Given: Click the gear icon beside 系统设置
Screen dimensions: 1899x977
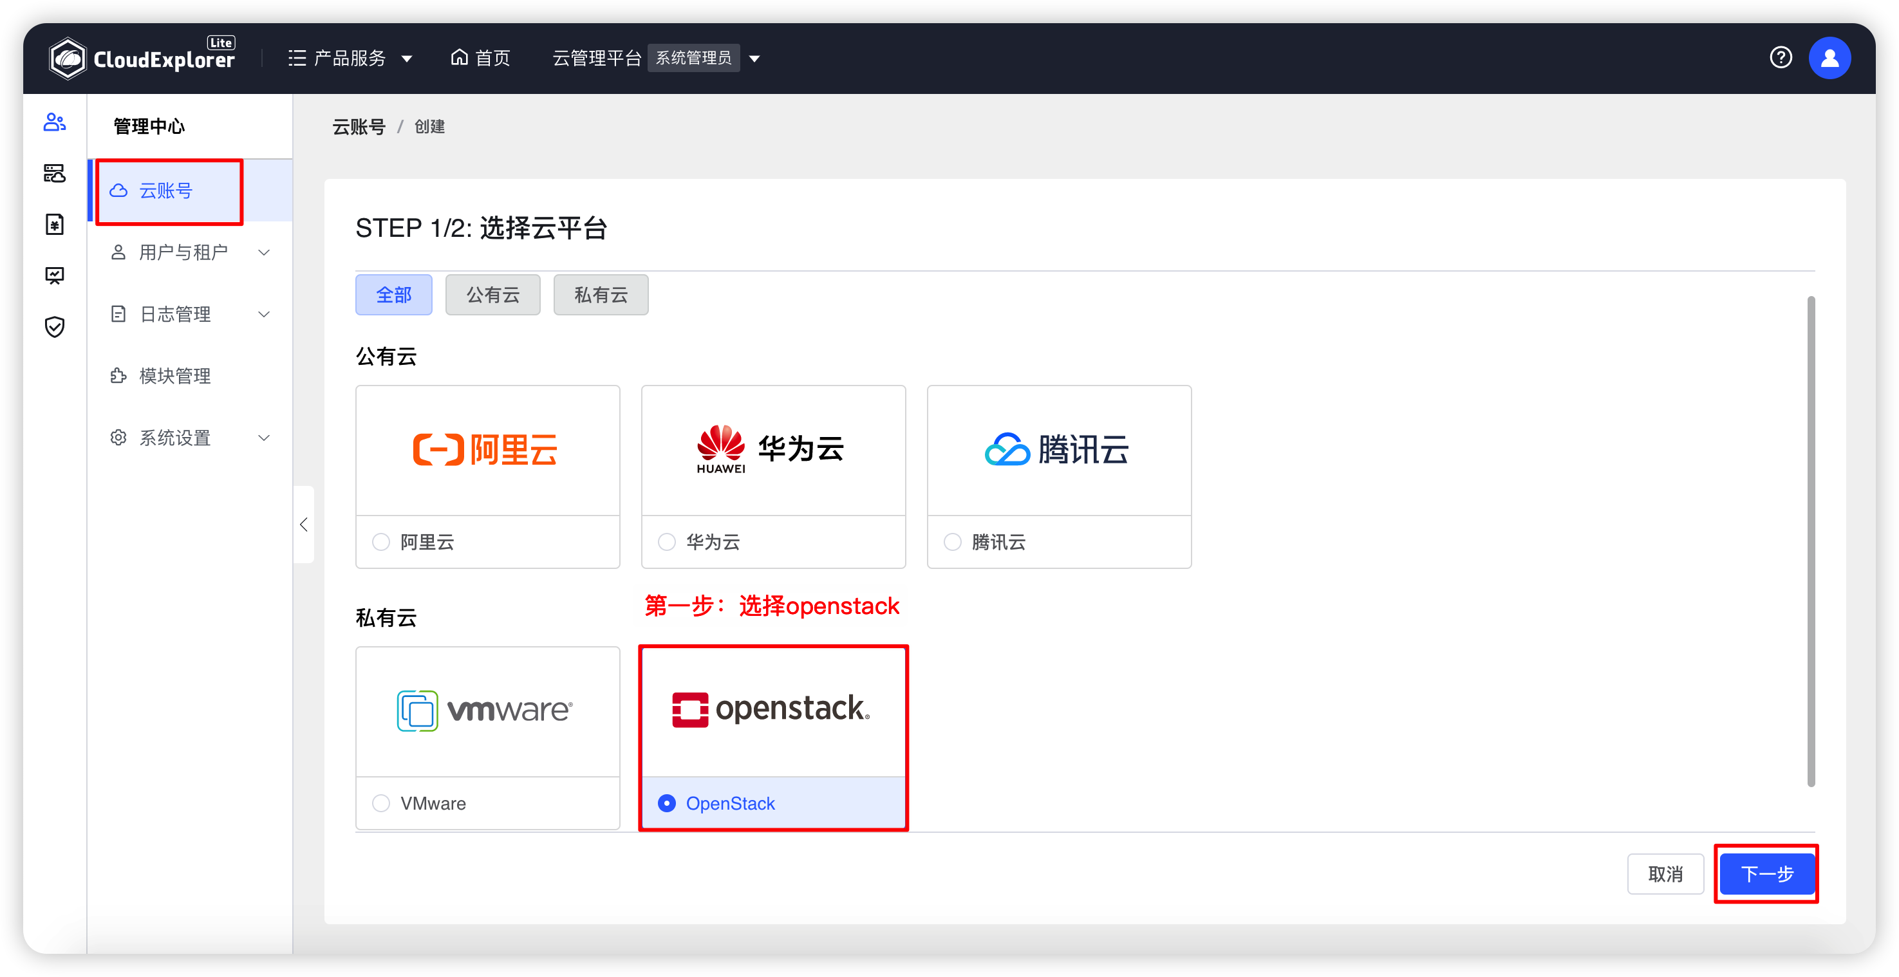Looking at the screenshot, I should tap(118, 438).
